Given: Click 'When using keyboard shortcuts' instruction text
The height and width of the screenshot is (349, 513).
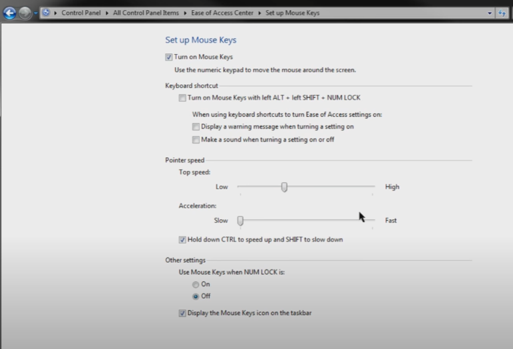Looking at the screenshot, I should tap(287, 114).
